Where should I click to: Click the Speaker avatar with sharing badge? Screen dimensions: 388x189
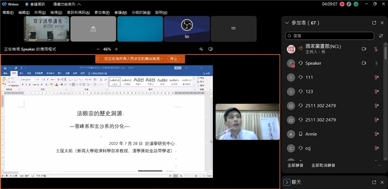coord(291,63)
